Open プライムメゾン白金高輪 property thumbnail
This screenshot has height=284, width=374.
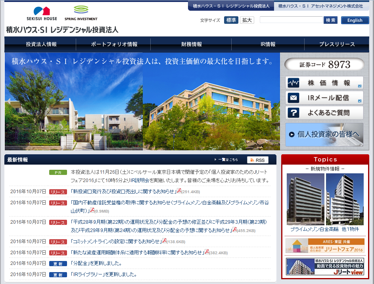point(305,199)
